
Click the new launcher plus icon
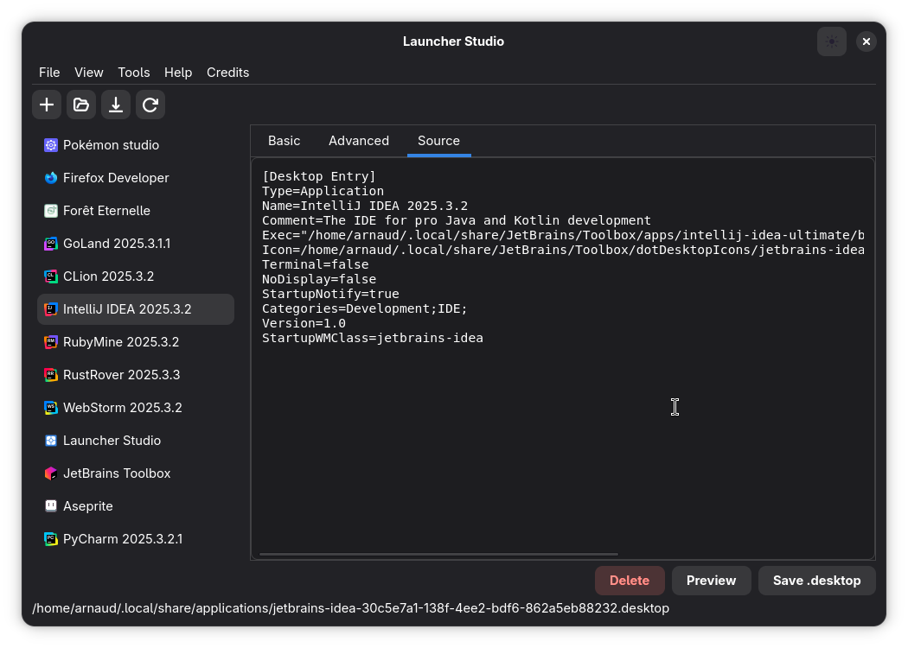pyautogui.click(x=47, y=105)
